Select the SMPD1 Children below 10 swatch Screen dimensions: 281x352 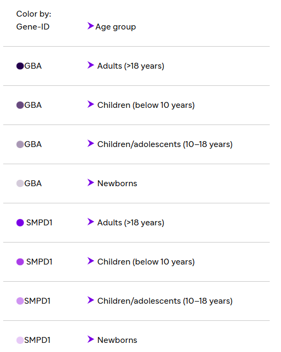pos(20,262)
